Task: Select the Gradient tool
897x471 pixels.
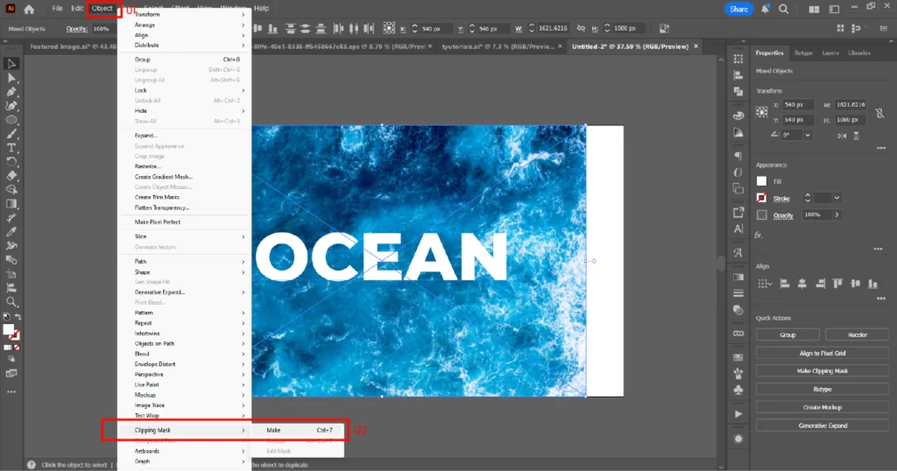Action: tap(11, 204)
